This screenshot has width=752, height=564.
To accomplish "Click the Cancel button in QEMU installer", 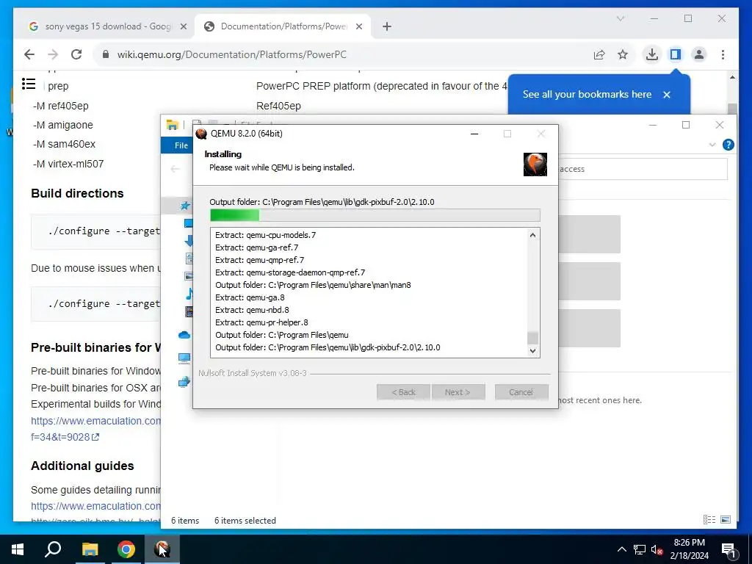I will [x=521, y=392].
